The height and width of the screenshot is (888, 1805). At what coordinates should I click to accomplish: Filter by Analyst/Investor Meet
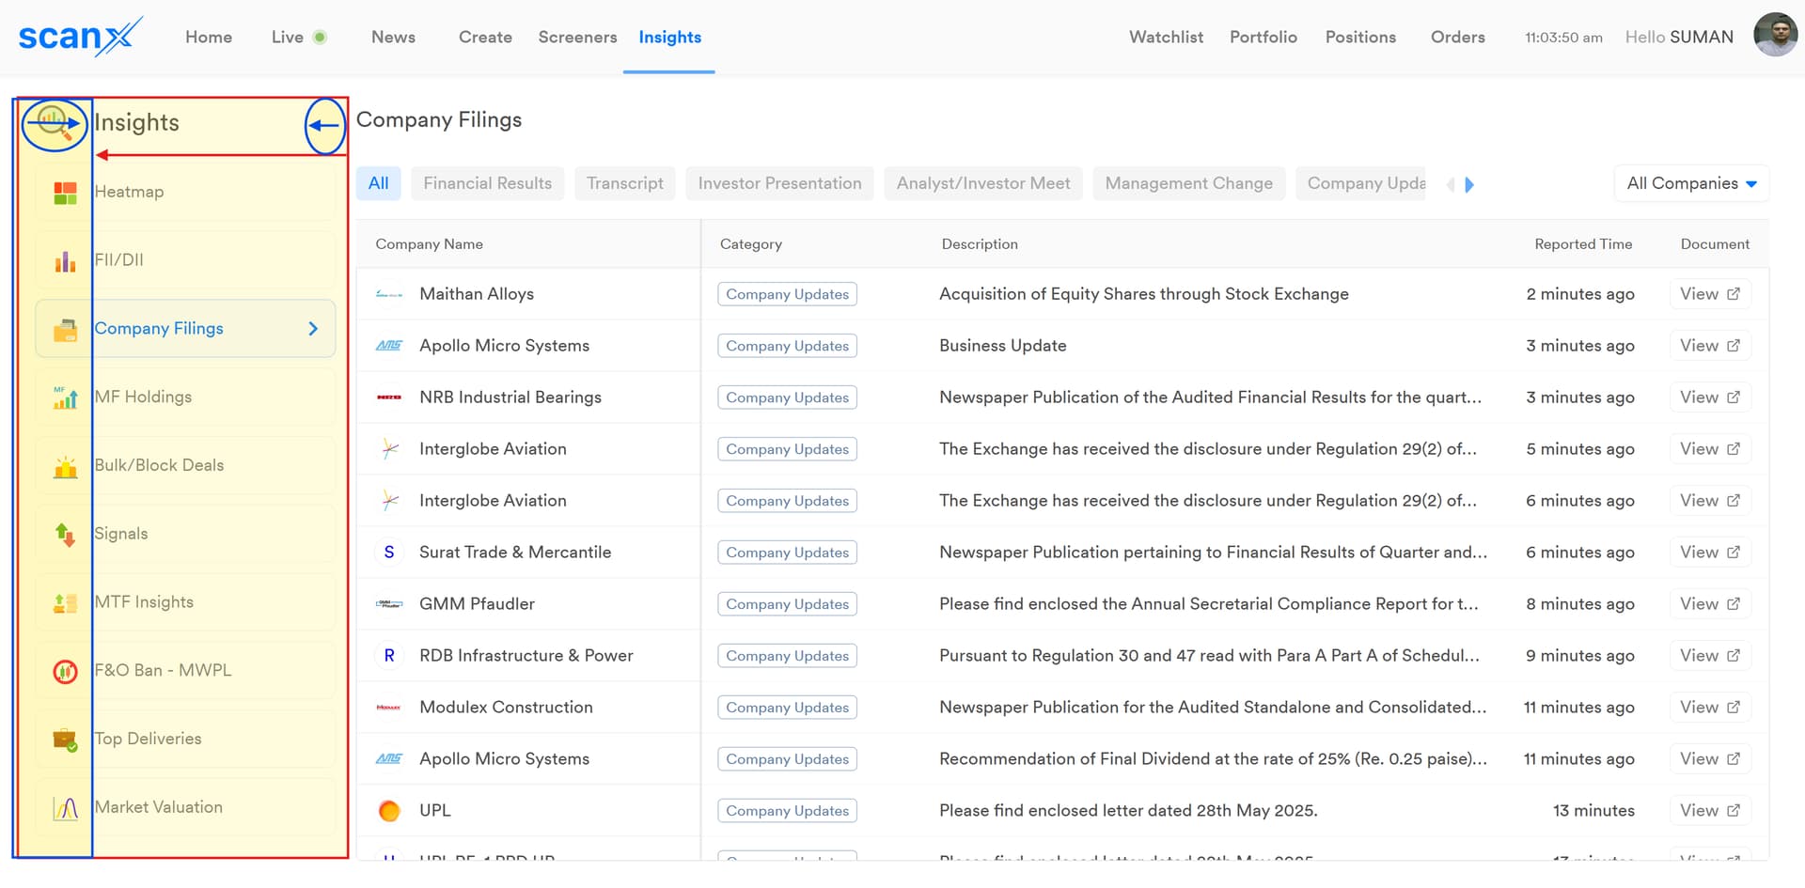(983, 184)
